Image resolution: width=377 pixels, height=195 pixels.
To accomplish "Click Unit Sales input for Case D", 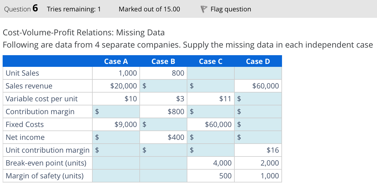I will point(258,73).
